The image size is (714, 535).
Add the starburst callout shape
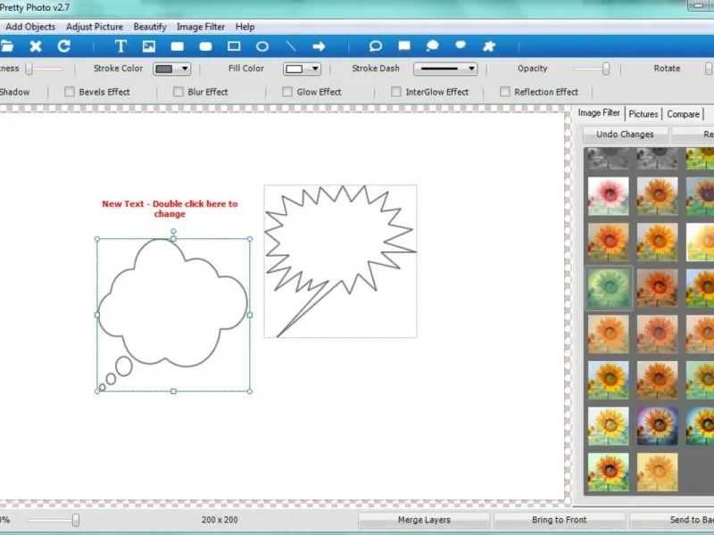pyautogui.click(x=489, y=46)
